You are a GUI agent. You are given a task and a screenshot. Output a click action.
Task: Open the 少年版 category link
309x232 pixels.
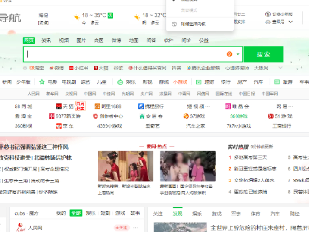coord(23,82)
